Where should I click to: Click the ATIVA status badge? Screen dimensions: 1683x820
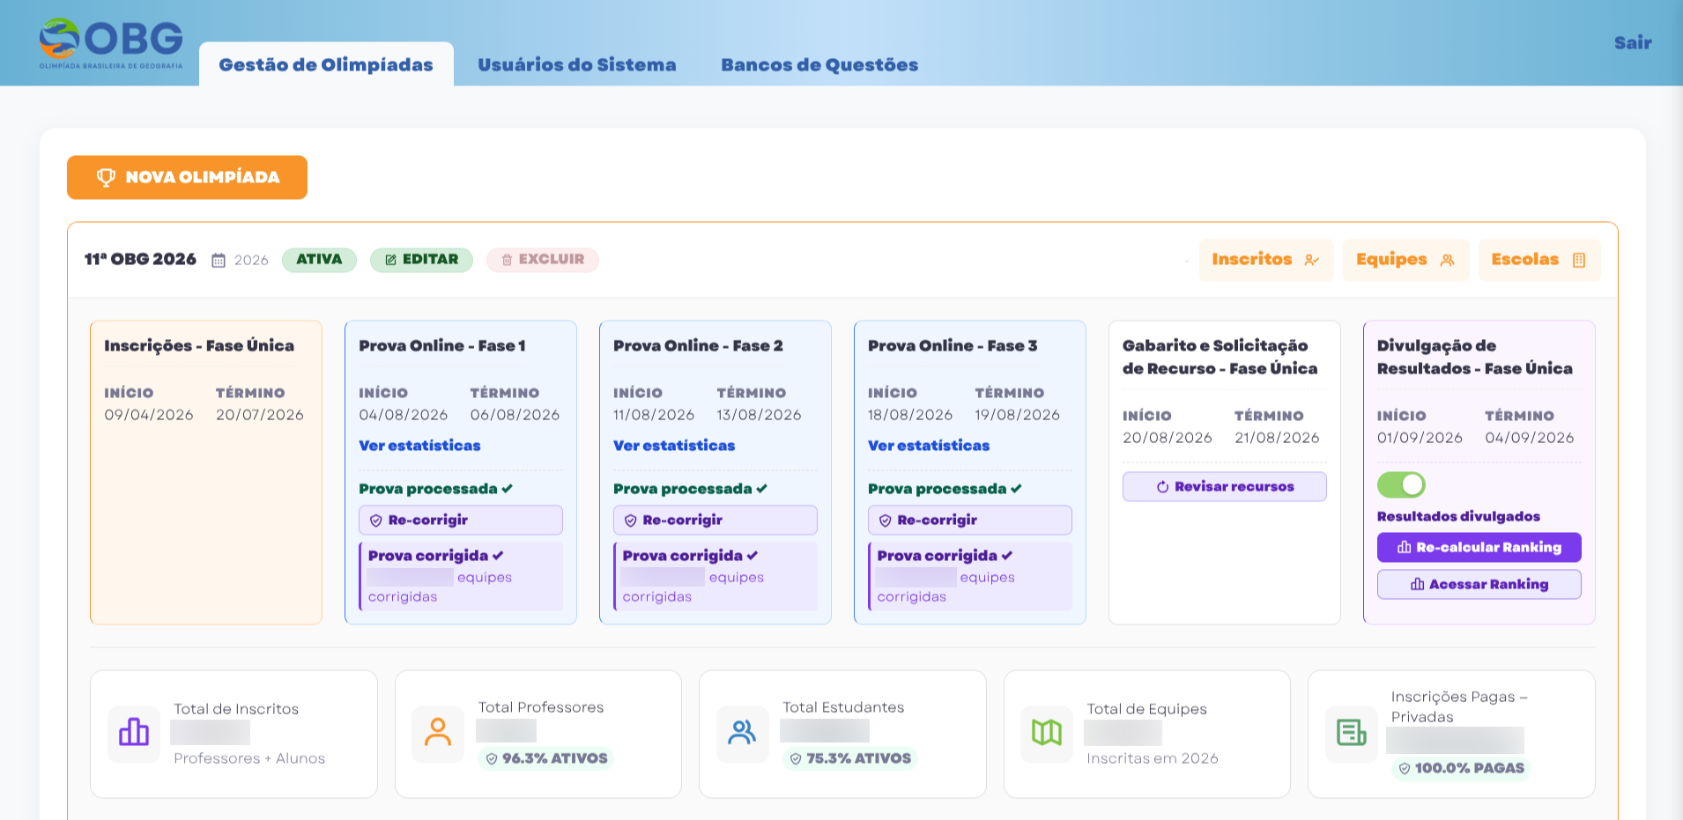pyautogui.click(x=319, y=260)
